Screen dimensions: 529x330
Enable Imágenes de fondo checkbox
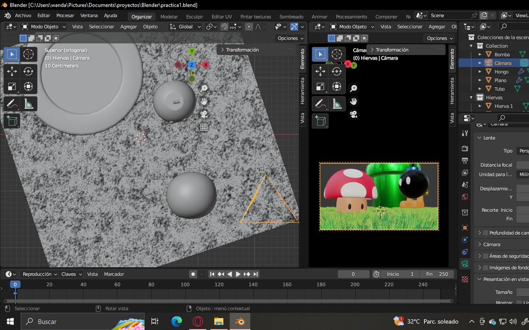tap(485, 267)
